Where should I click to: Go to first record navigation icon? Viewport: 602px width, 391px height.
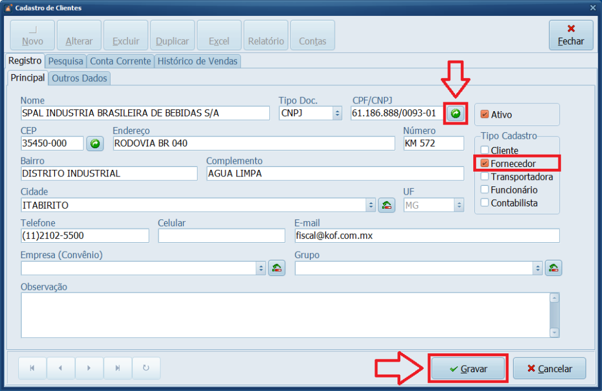click(x=32, y=368)
